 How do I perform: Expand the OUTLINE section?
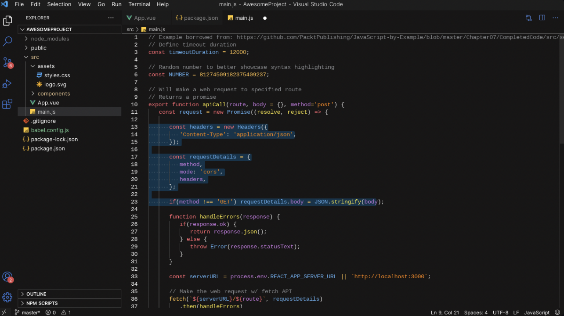click(69, 294)
